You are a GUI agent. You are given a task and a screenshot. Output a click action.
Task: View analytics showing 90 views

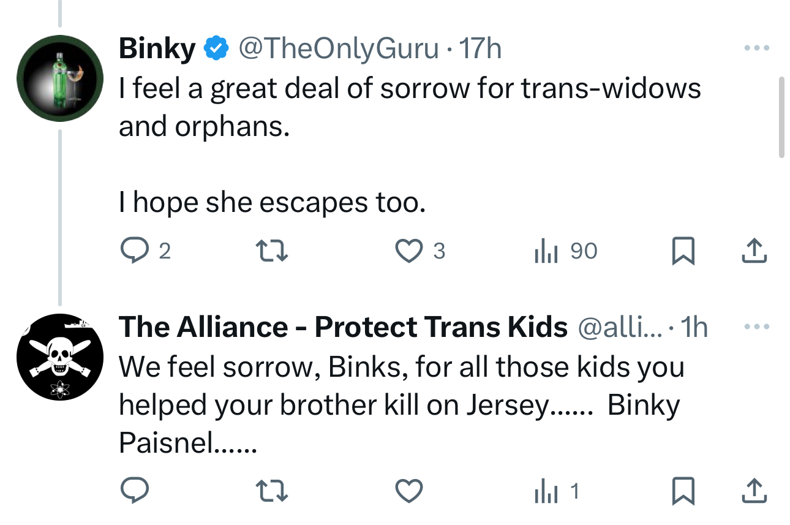546,251
